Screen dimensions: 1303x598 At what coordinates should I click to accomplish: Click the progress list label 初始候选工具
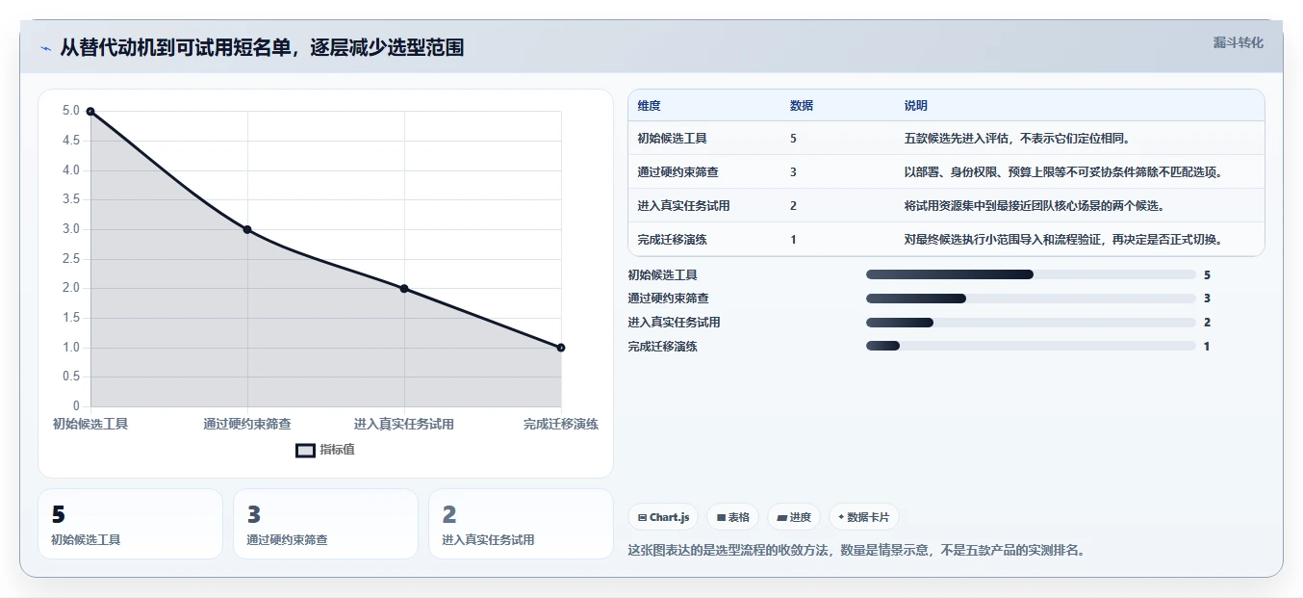(x=663, y=274)
